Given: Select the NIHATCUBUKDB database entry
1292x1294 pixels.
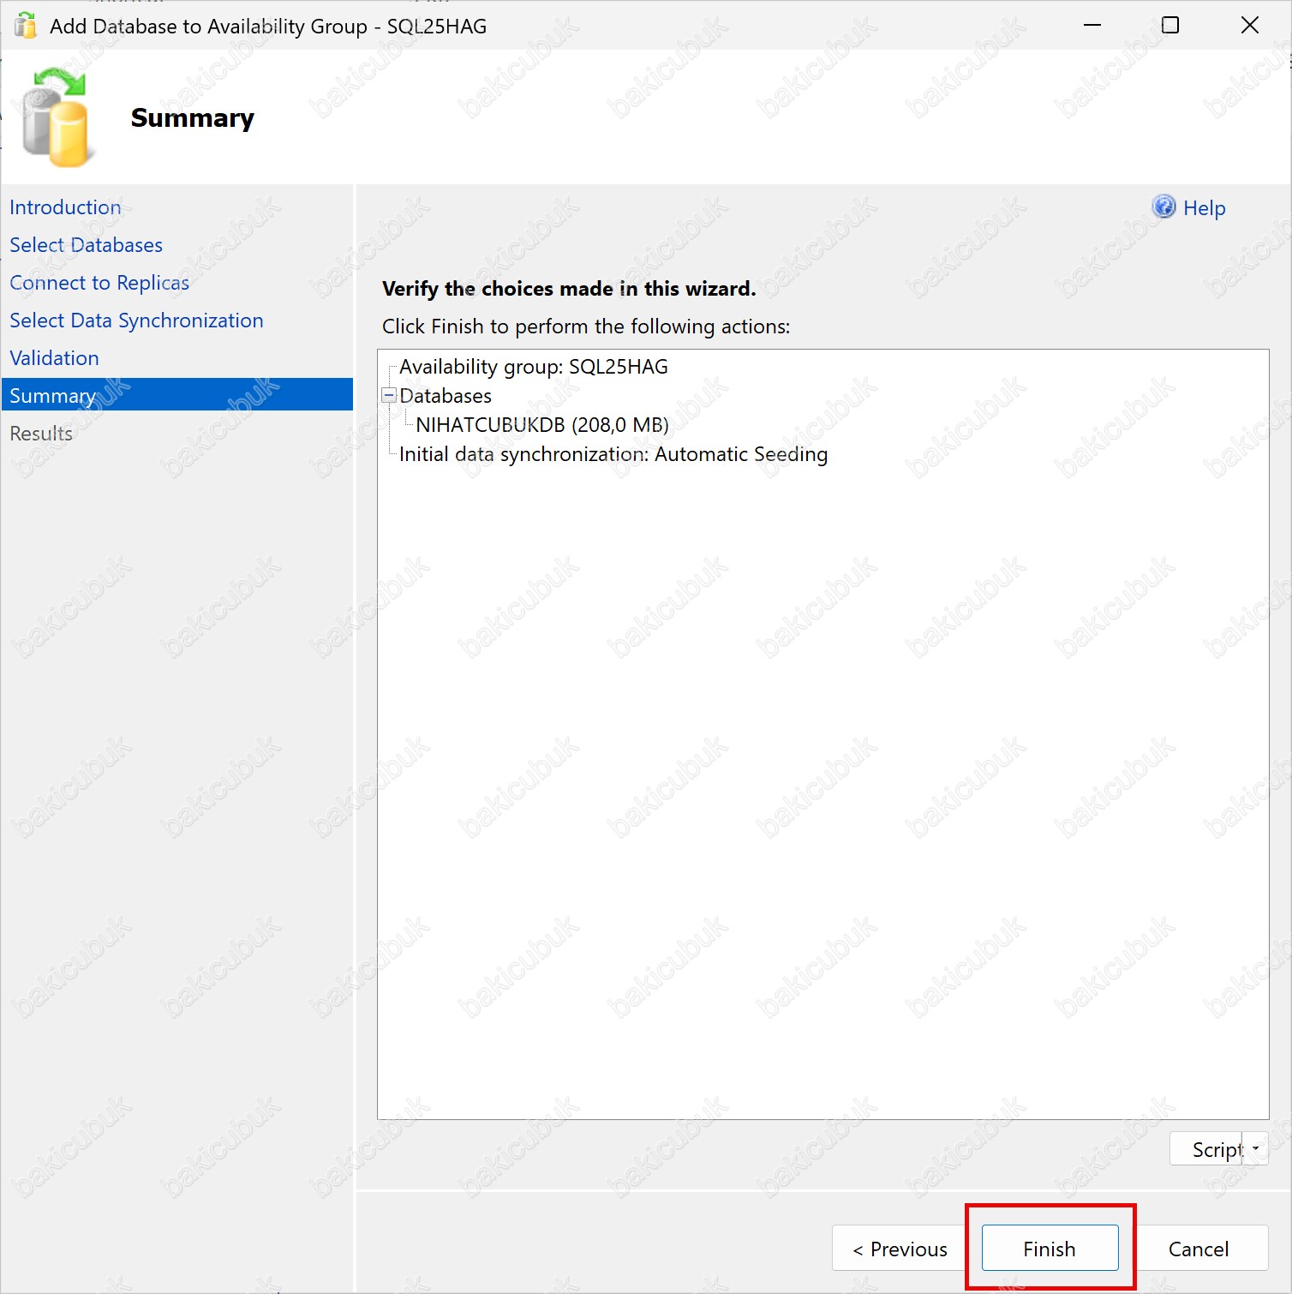Looking at the screenshot, I should (x=541, y=425).
